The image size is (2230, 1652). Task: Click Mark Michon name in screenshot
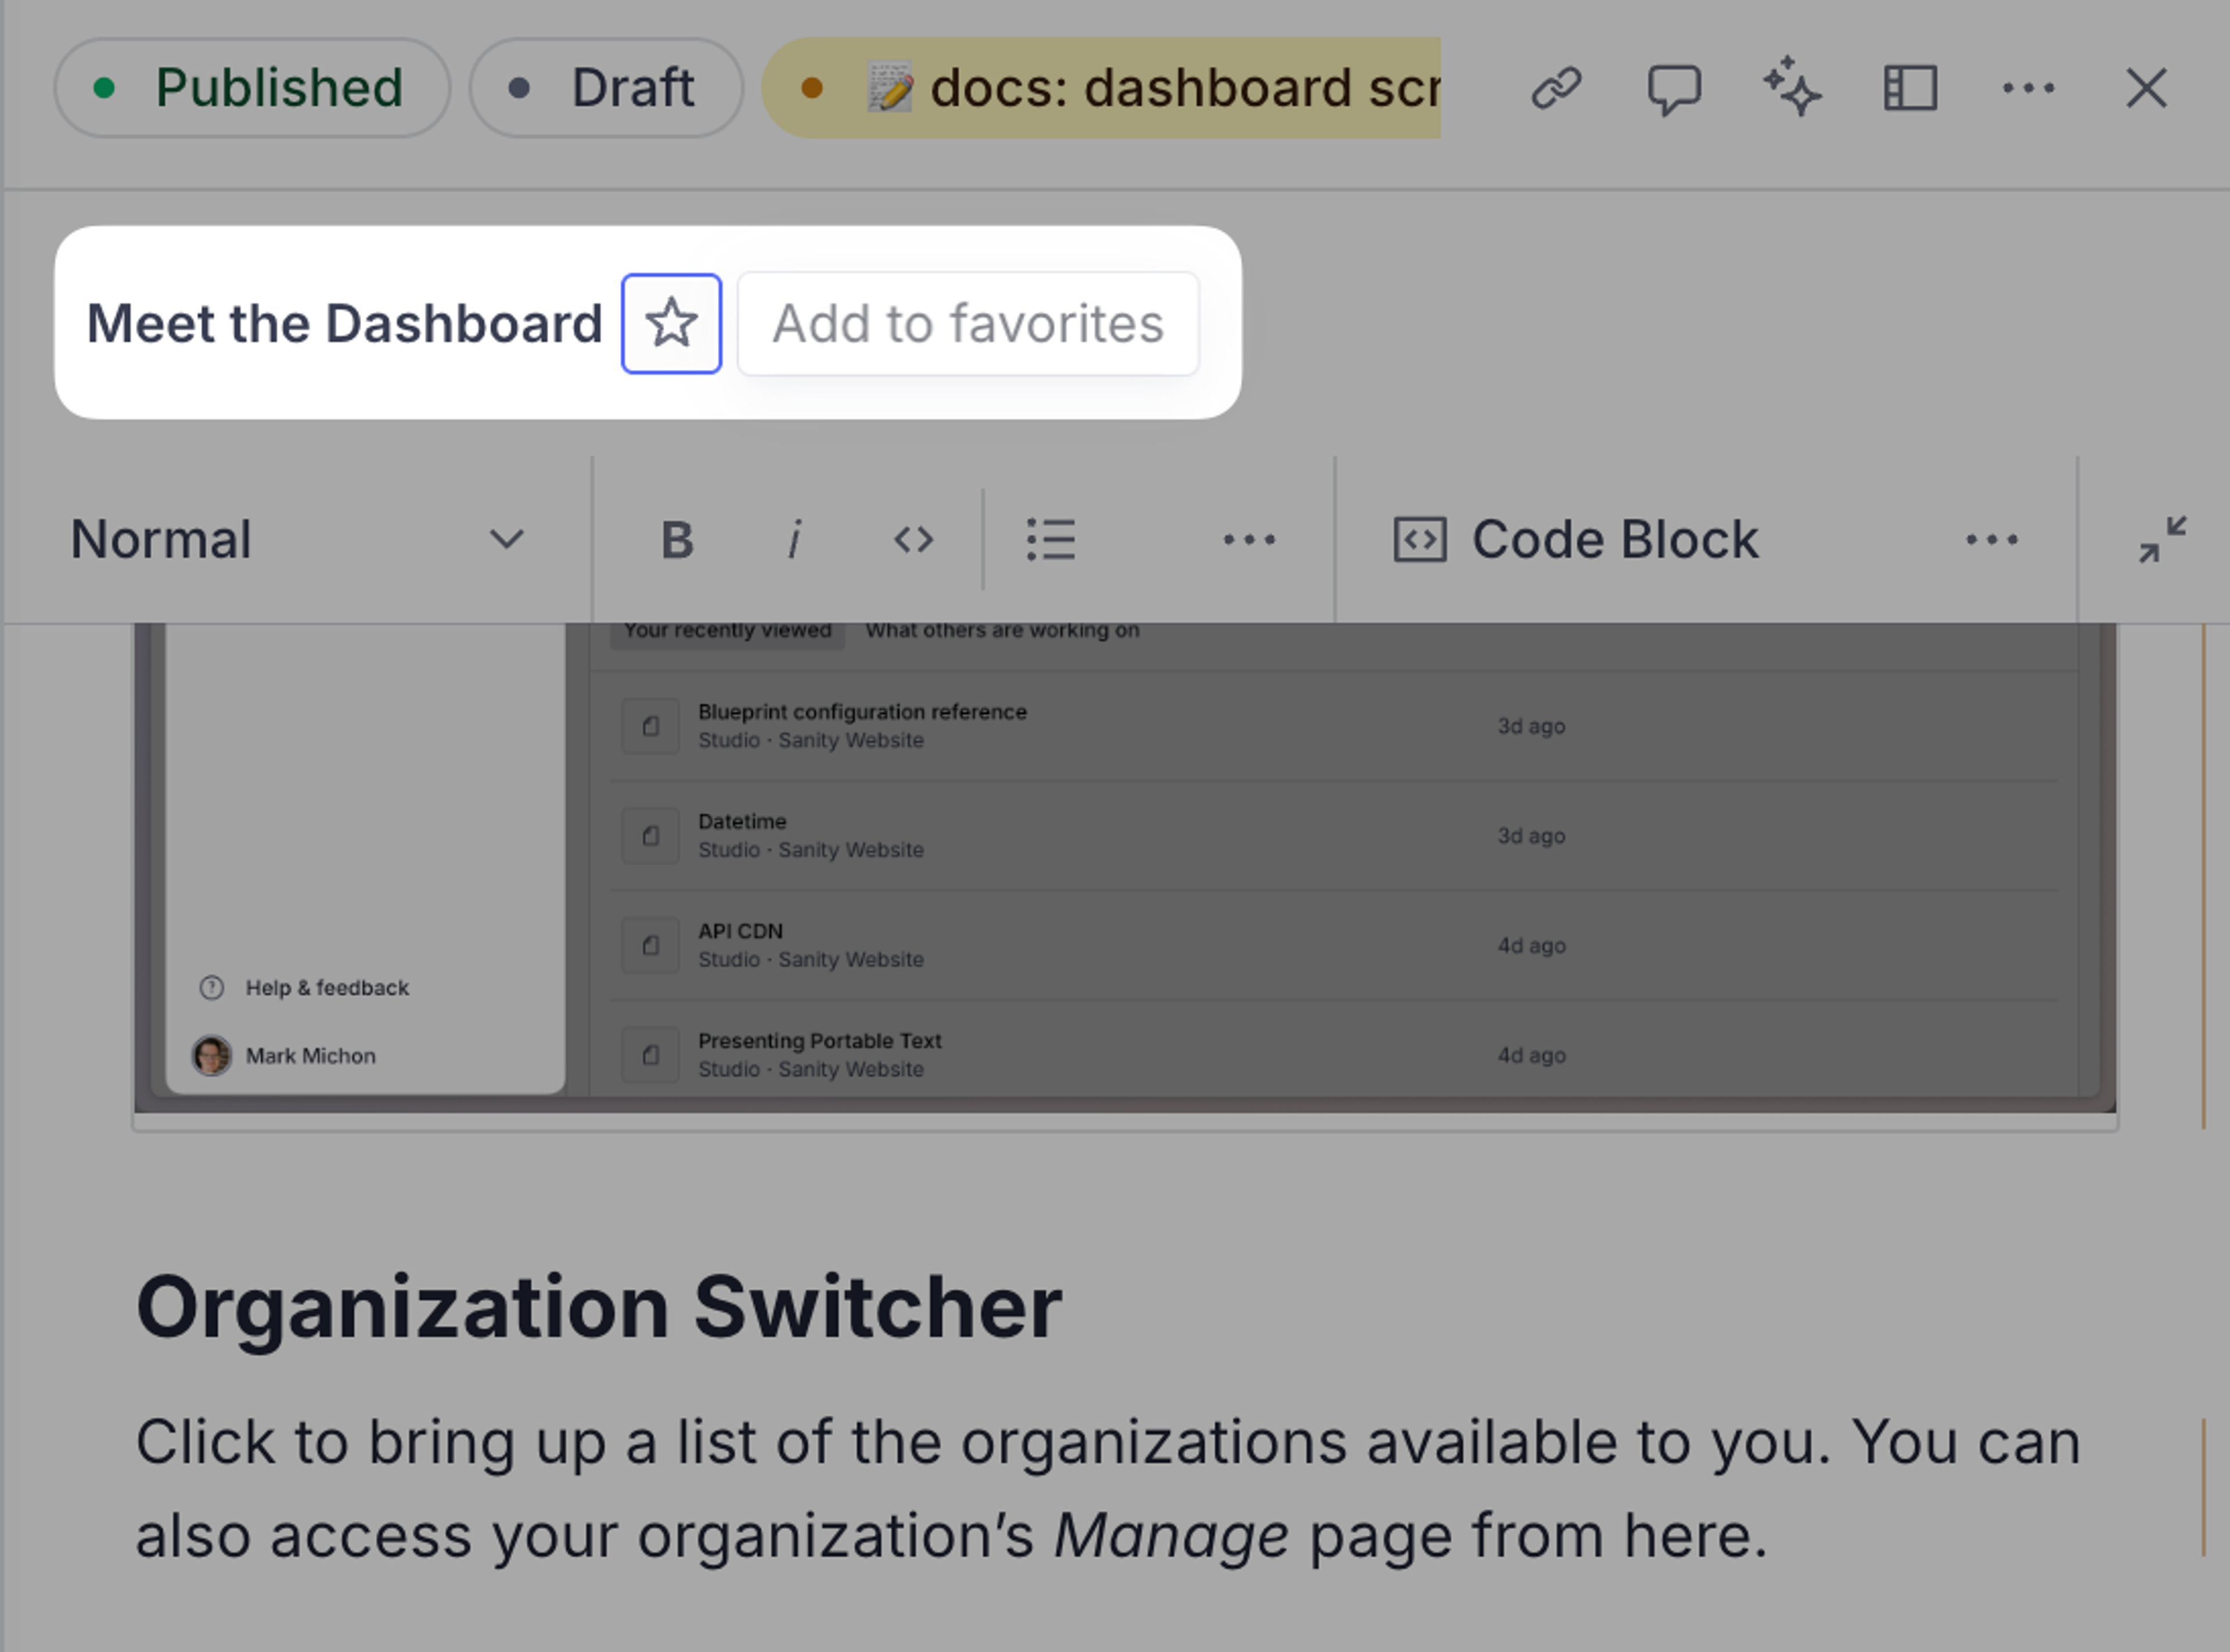310,1056
